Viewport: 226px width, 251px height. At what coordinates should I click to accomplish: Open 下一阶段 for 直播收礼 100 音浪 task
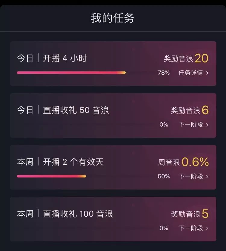[191, 228]
